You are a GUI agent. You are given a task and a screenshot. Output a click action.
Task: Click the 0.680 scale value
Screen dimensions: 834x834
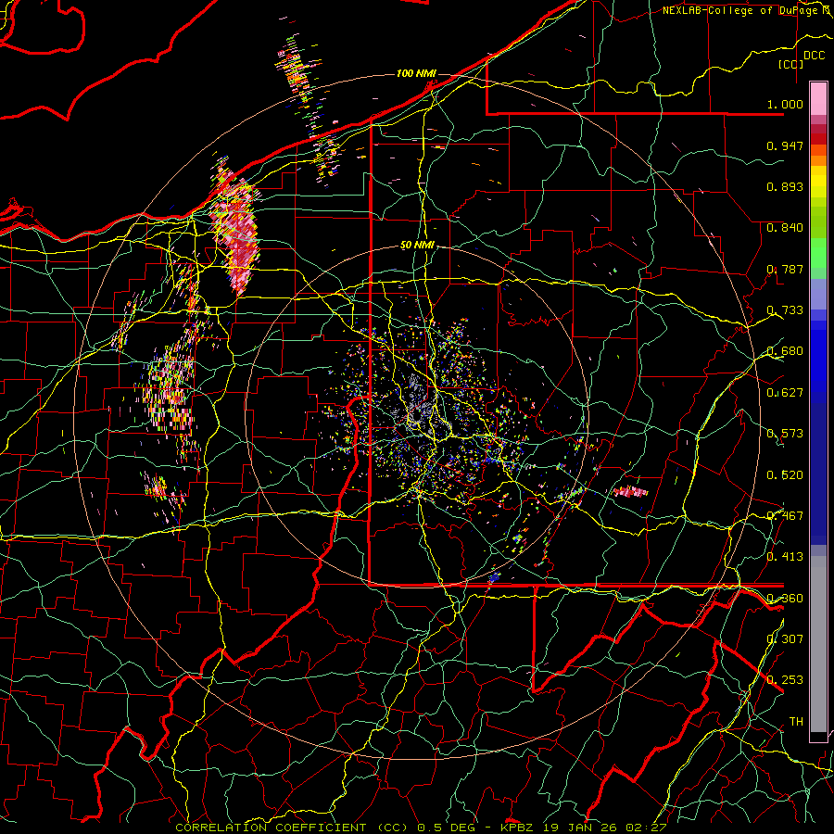(785, 351)
